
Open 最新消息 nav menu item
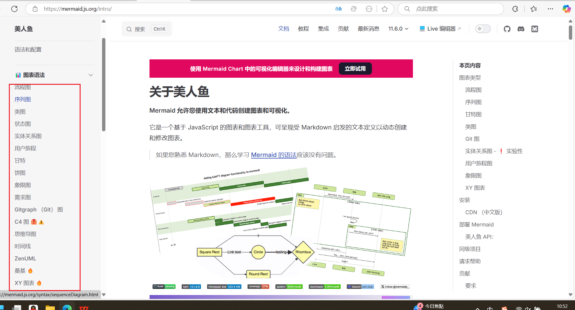point(369,29)
